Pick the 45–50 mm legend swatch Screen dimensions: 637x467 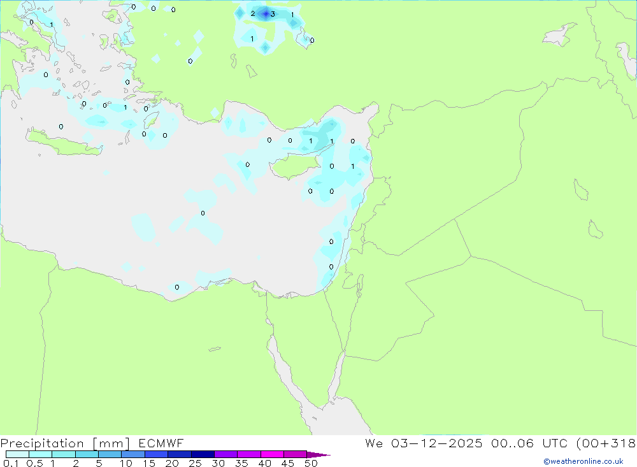pos(296,454)
